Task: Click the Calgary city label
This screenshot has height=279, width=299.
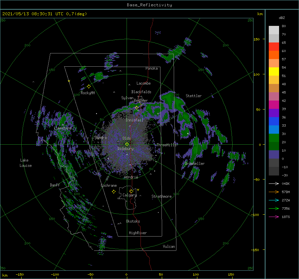Action: point(130,195)
